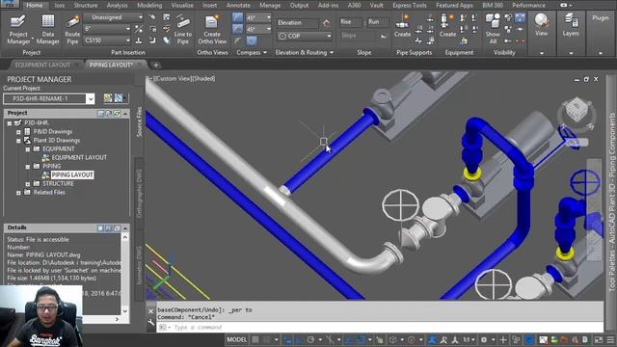Open the View ribbon panel button
The height and width of the screenshot is (347, 617).
click(x=542, y=25)
